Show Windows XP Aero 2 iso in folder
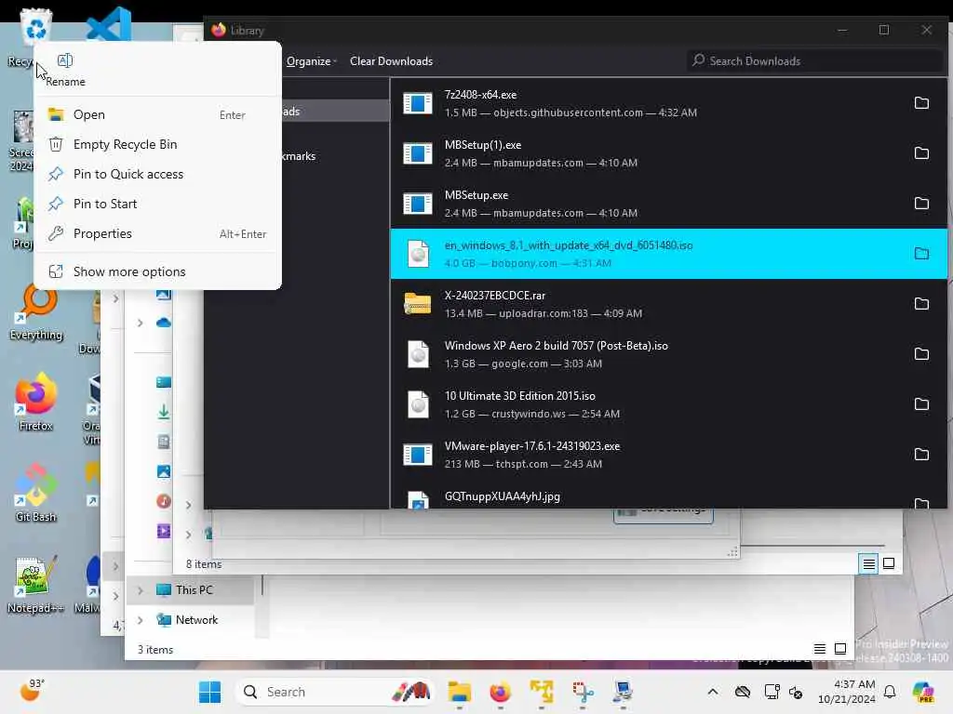This screenshot has width=953, height=714. pyautogui.click(x=921, y=354)
